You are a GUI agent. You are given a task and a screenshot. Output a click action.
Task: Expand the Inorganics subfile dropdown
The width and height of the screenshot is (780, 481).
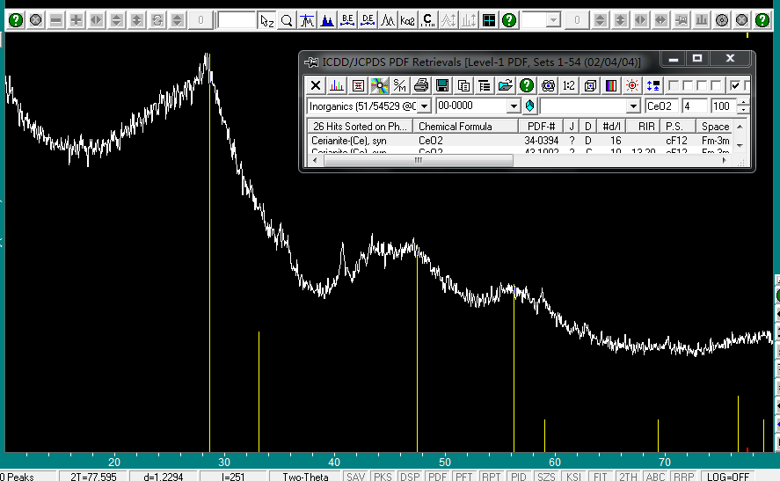coord(424,106)
